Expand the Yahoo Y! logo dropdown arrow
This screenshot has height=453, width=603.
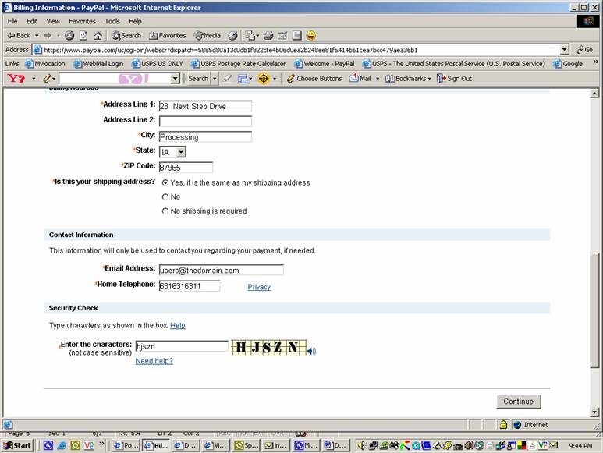click(34, 79)
